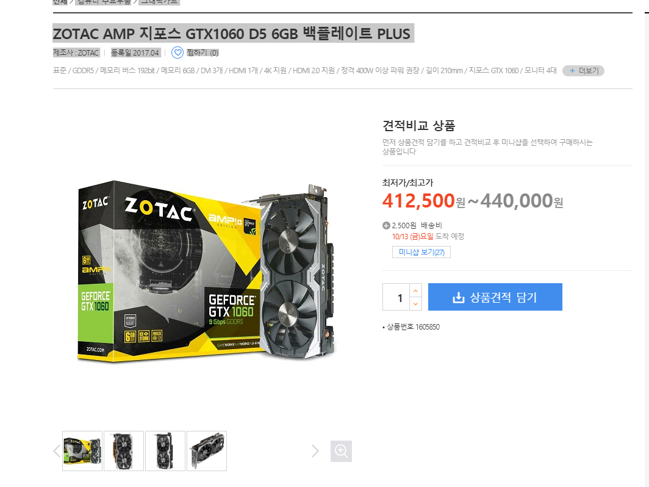Click the 찜하기 (0) label

tap(203, 52)
